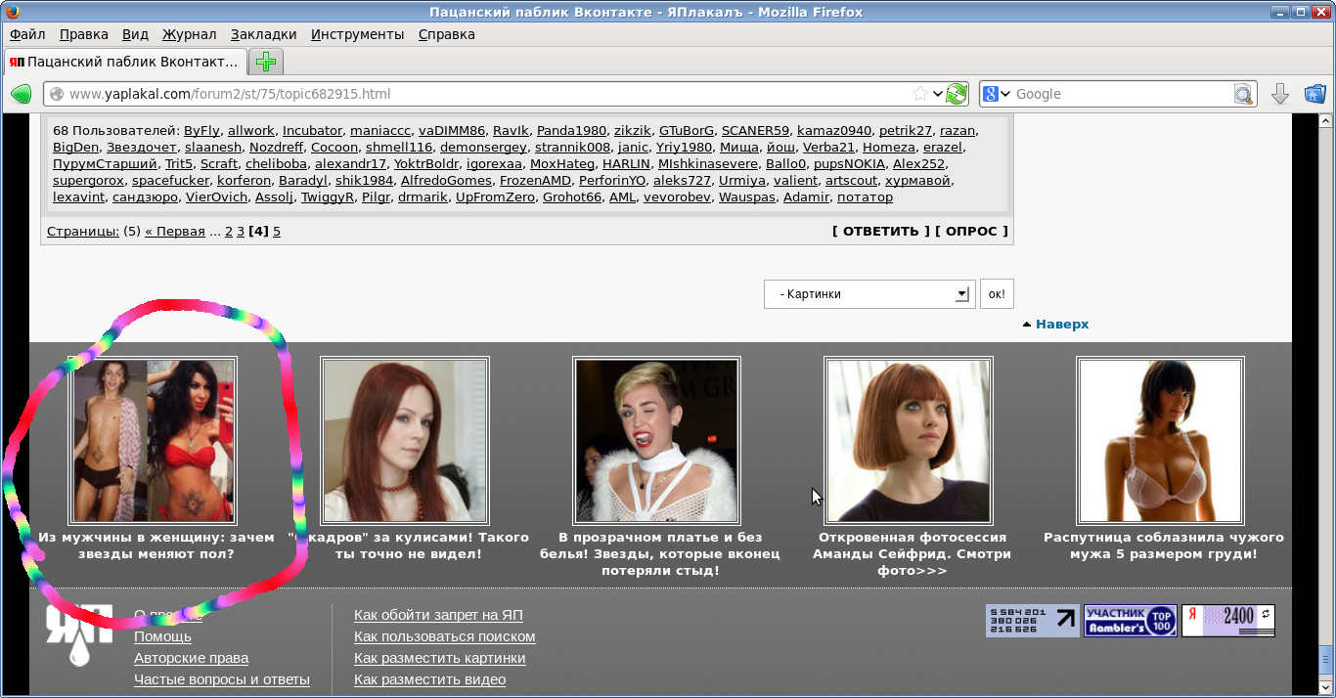Open the Закладки menu
This screenshot has height=698, width=1336.
click(263, 34)
